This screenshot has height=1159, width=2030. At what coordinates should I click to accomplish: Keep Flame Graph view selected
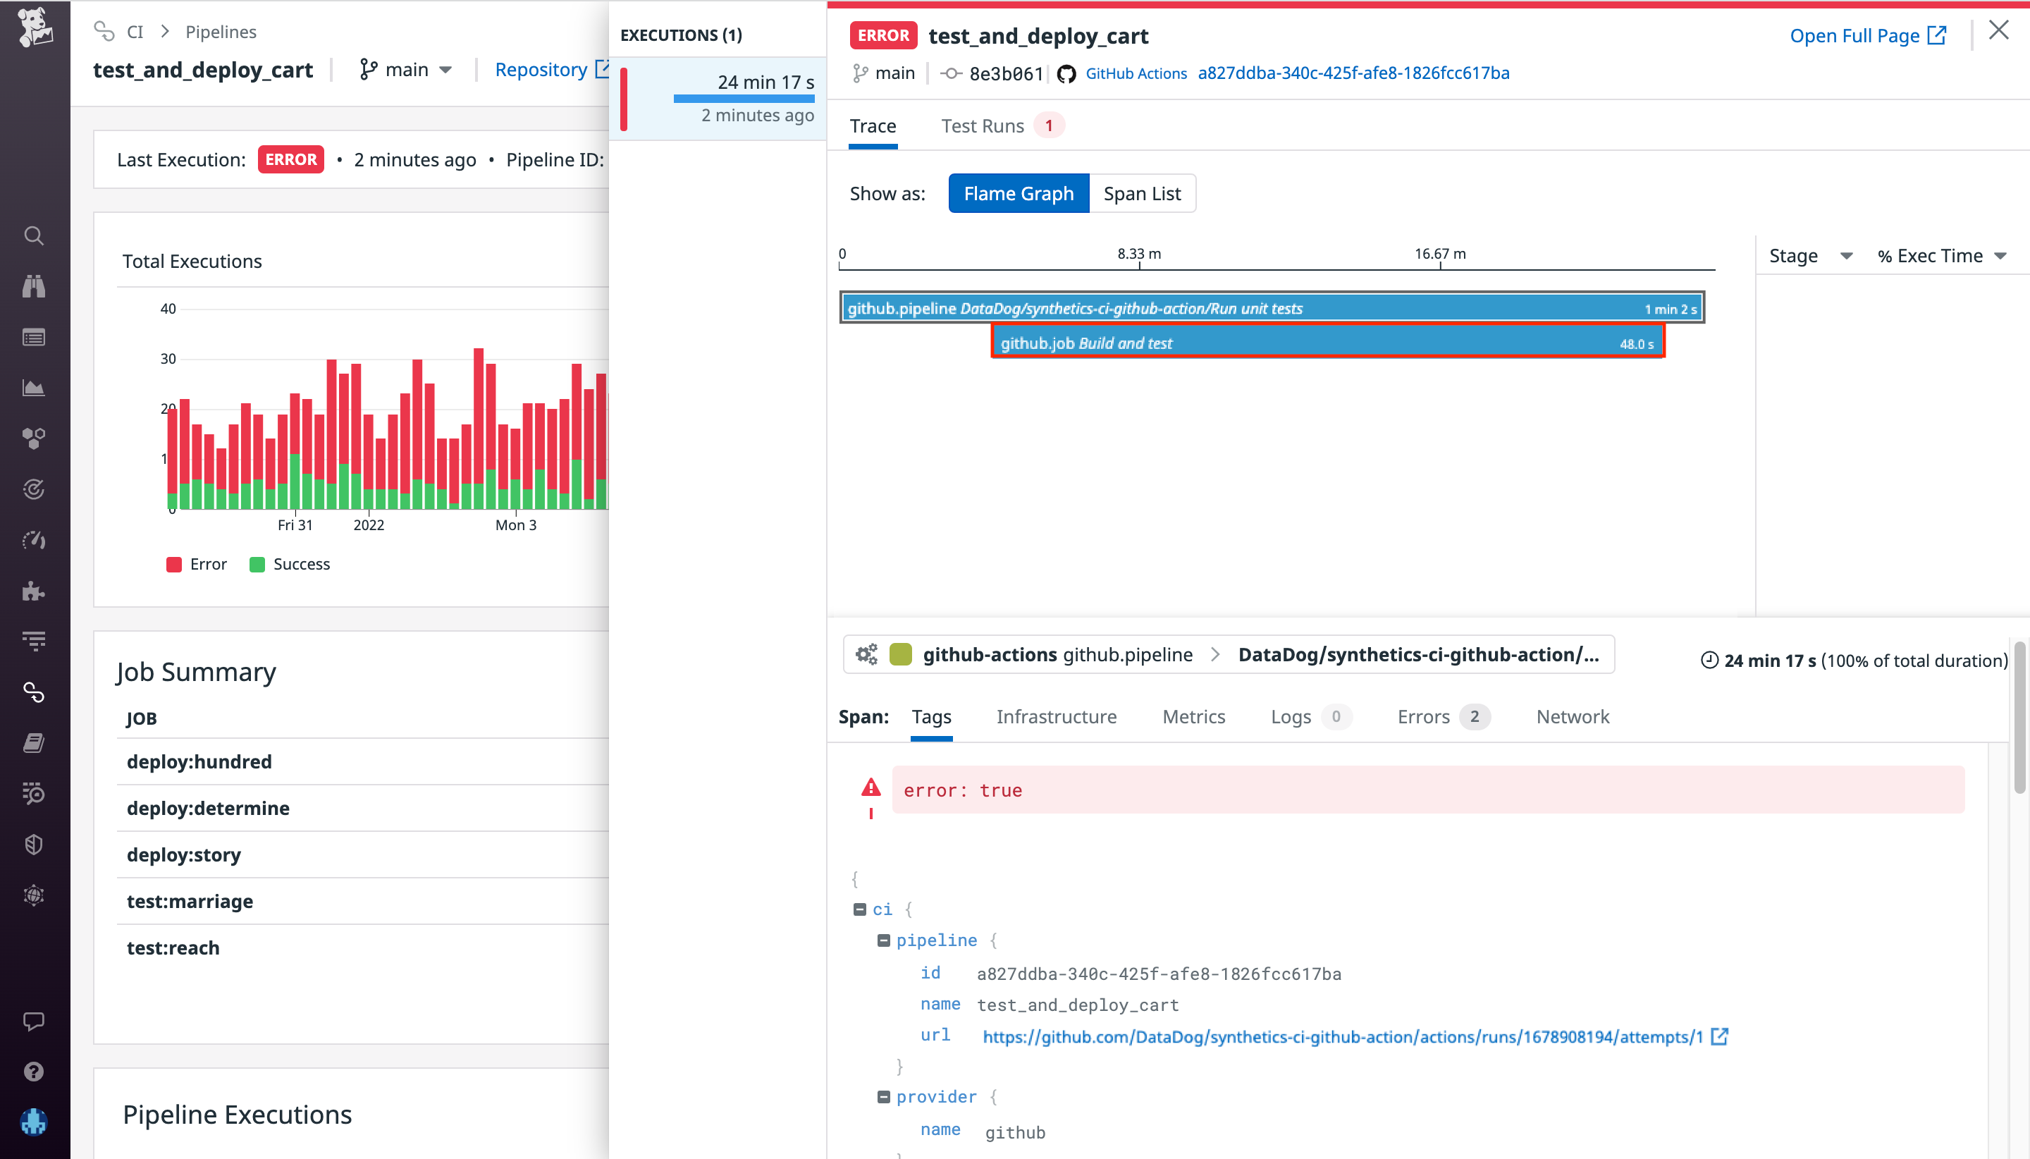[x=1019, y=192]
